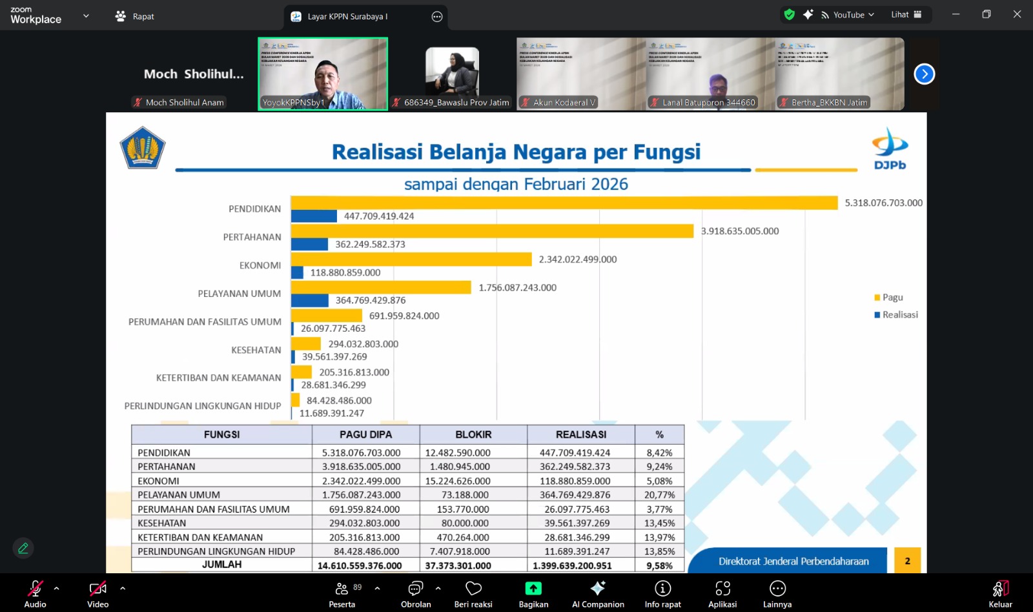Screen dimensions: 1033x612
Task: Toggle the annotation pencil tool
Action: coord(23,548)
